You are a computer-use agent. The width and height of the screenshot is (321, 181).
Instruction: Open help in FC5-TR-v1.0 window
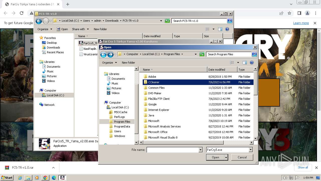click(x=227, y=29)
